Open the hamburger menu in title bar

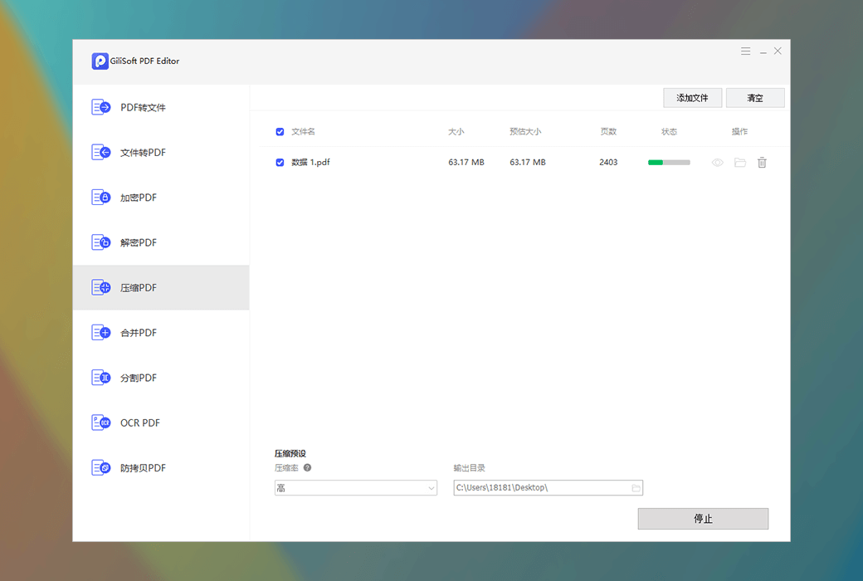coord(745,51)
